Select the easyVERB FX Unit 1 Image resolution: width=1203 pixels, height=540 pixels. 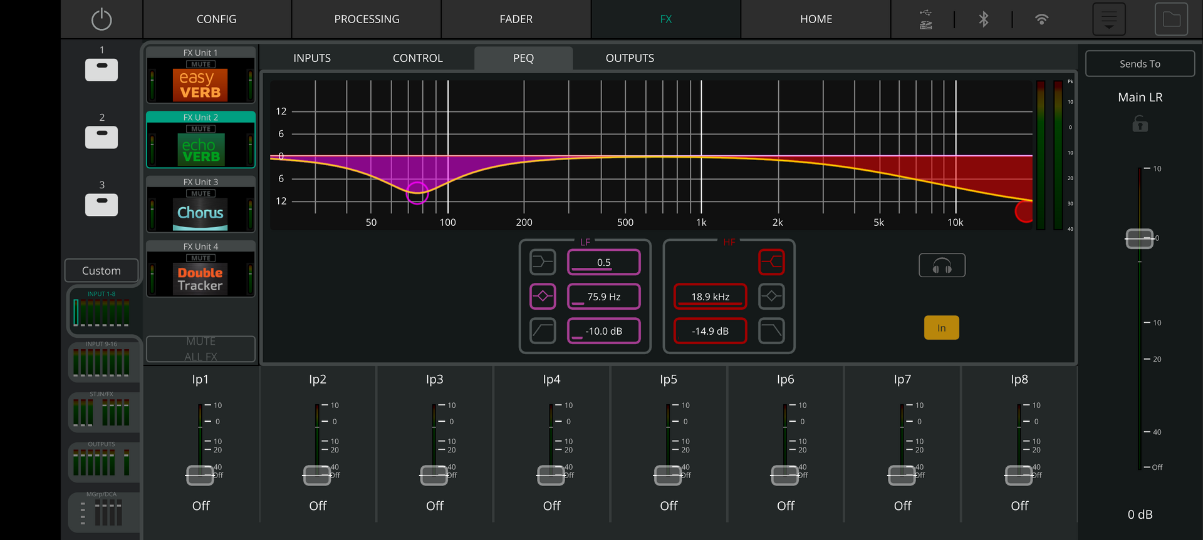click(200, 85)
